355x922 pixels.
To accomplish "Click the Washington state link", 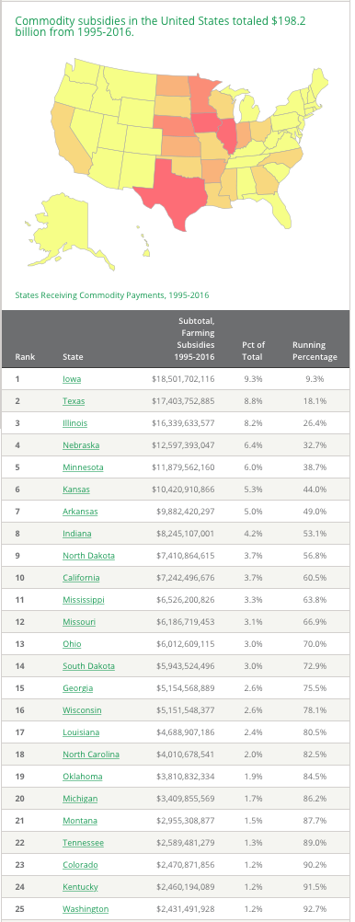I will click(x=86, y=909).
